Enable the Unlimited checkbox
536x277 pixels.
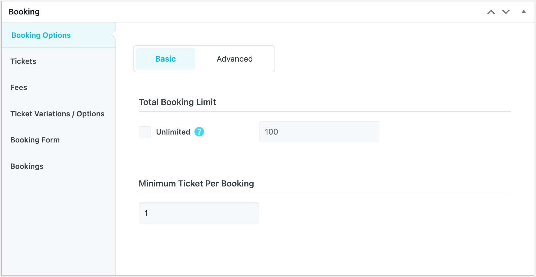tap(145, 132)
